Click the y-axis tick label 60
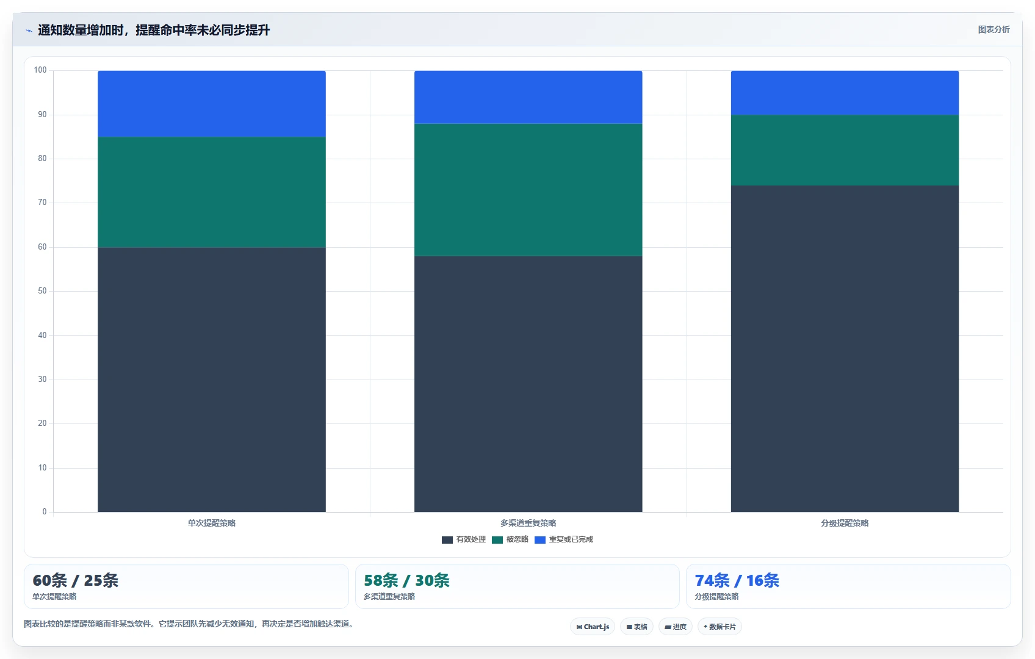The height and width of the screenshot is (659, 1035). pos(42,247)
